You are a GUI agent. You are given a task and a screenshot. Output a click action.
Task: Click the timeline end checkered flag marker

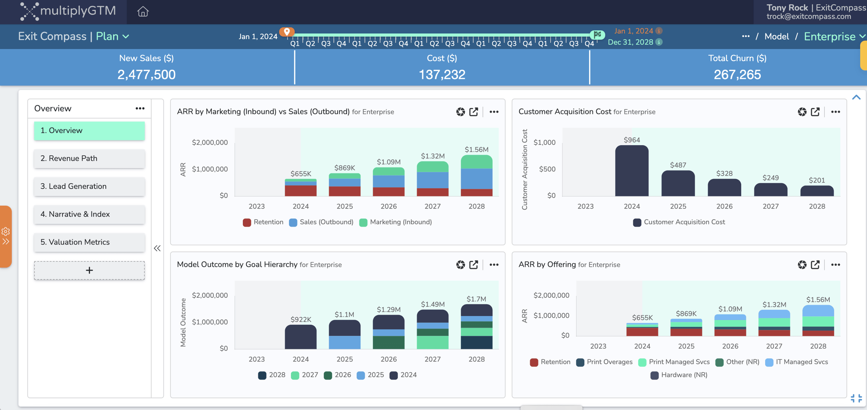[597, 35]
